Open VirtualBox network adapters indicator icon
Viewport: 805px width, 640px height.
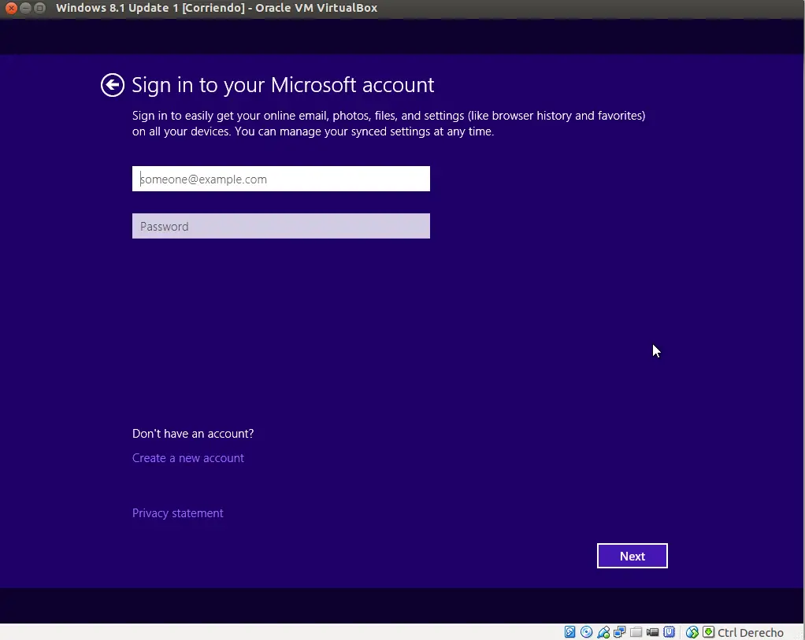[620, 632]
